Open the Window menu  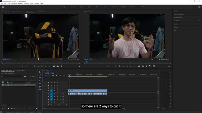click(37, 3)
